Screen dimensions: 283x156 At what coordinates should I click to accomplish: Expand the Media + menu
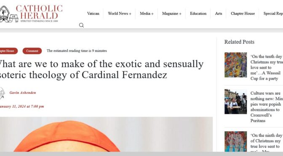click(x=147, y=13)
